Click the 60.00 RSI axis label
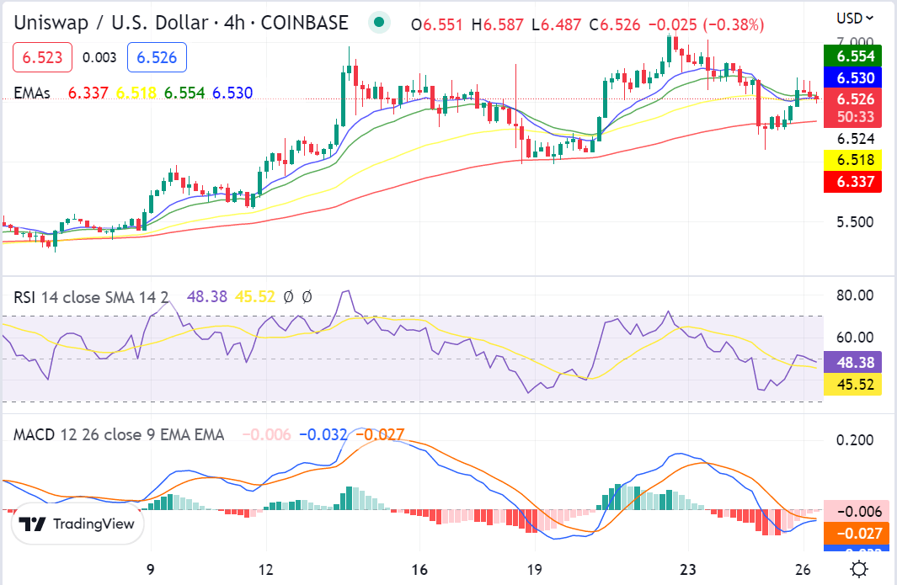The width and height of the screenshot is (897, 585). click(855, 338)
